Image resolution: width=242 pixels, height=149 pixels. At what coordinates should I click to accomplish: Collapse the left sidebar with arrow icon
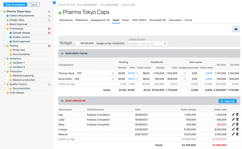[54, 3]
